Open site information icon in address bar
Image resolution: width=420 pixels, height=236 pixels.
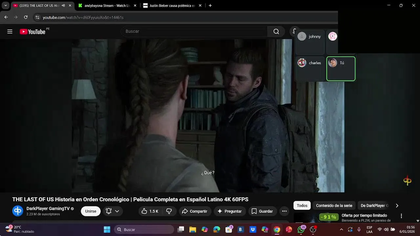(x=37, y=17)
